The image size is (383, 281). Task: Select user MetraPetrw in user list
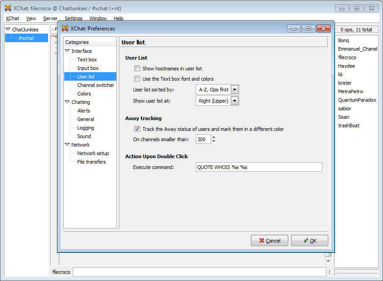(351, 91)
